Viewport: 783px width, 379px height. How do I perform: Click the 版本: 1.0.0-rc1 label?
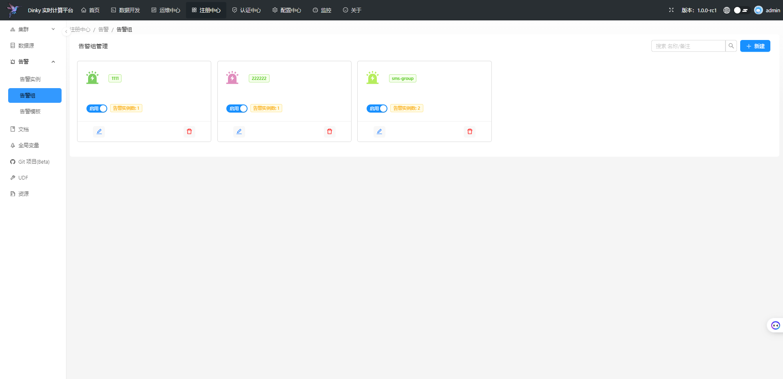coord(699,10)
